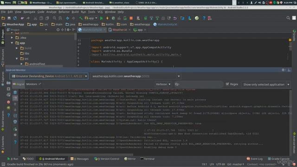This screenshot has width=297, height=167.
Task: Click the clear logcat trash icon
Action: pyautogui.click(x=15, y=92)
